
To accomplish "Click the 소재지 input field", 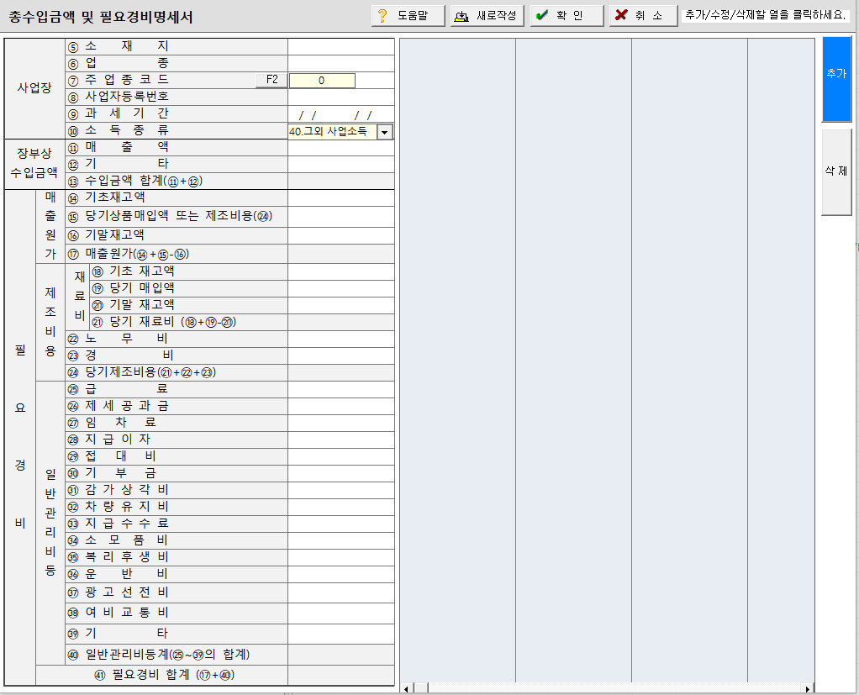I will click(340, 46).
